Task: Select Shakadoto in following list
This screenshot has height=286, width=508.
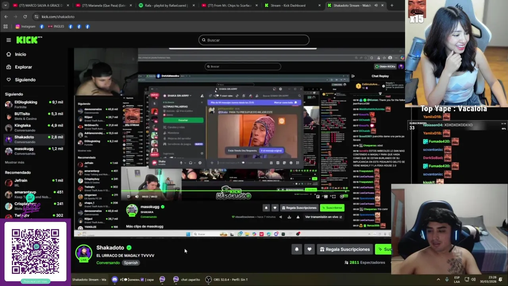Action: pyautogui.click(x=34, y=139)
